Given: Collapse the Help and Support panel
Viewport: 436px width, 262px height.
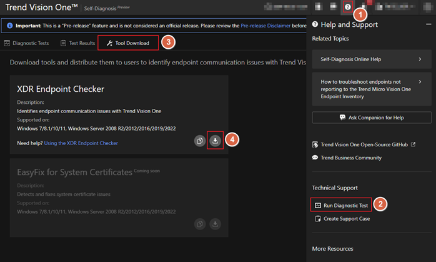Looking at the screenshot, I should [429, 24].
